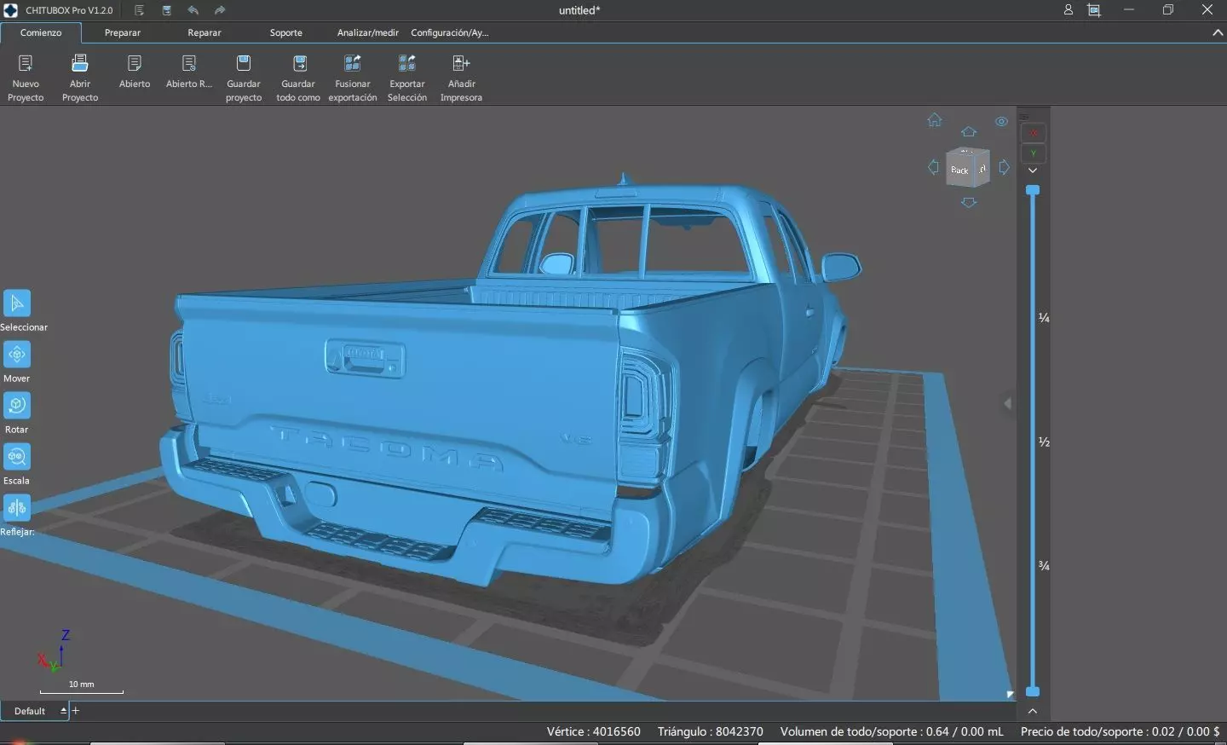This screenshot has height=745, width=1227.
Task: Click the Volumen de todo/soporte status text
Action: click(x=892, y=731)
